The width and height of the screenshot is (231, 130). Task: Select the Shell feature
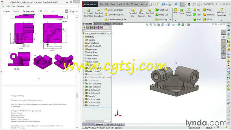coord(197,19)
